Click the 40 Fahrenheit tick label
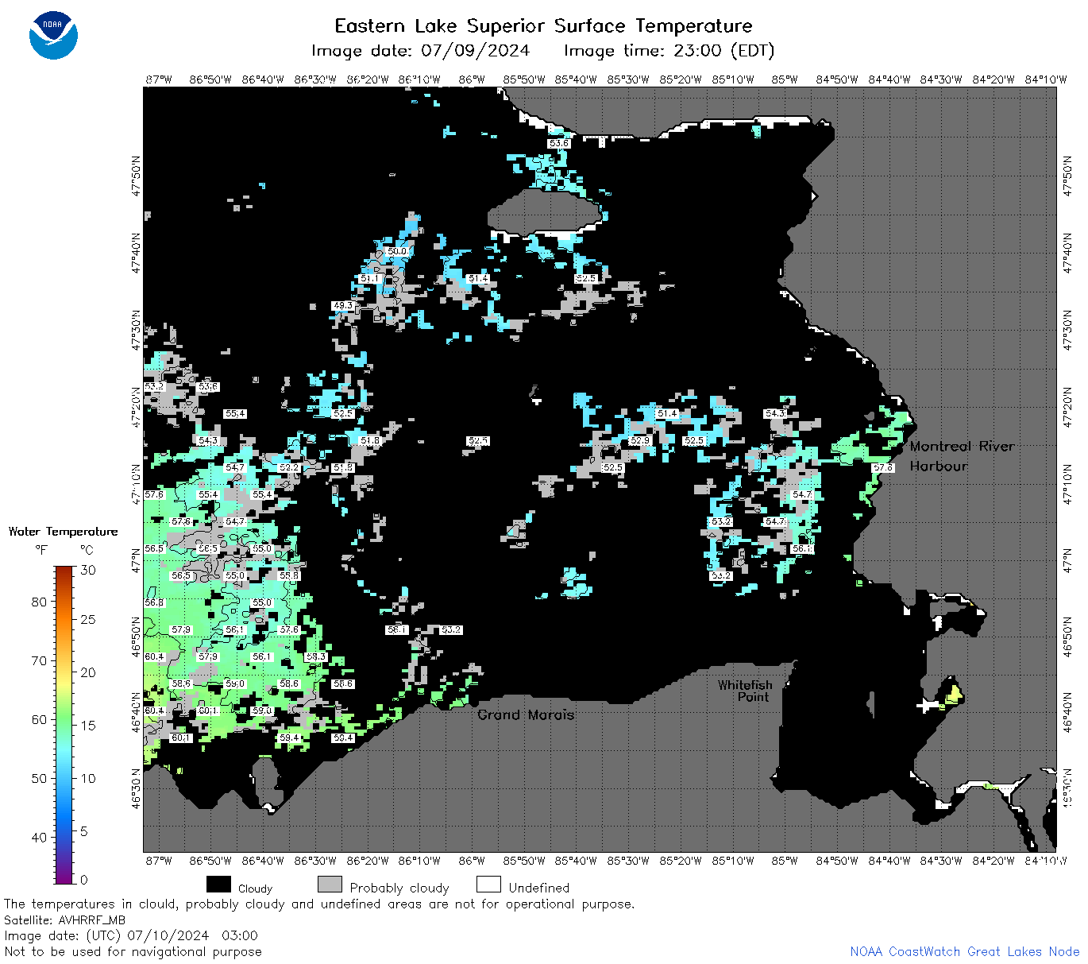Image resolution: width=1088 pixels, height=964 pixels. [x=39, y=837]
